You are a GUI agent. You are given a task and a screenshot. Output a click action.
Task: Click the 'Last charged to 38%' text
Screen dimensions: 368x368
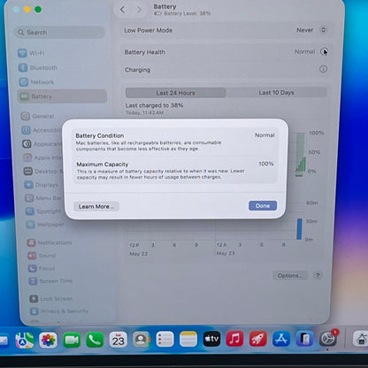154,105
